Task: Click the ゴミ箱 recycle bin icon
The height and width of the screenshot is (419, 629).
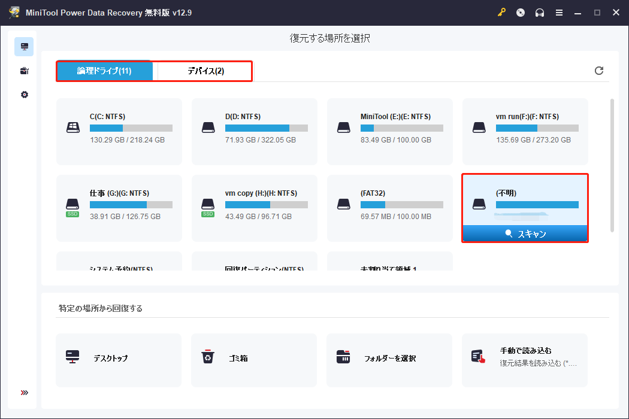Action: point(208,357)
